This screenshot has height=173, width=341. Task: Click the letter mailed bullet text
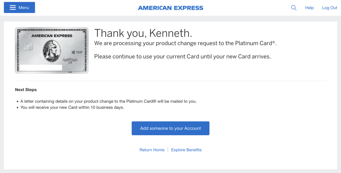click(108, 101)
